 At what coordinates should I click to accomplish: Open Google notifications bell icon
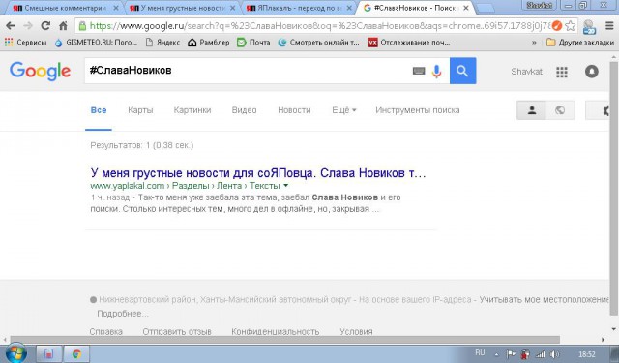(x=591, y=72)
